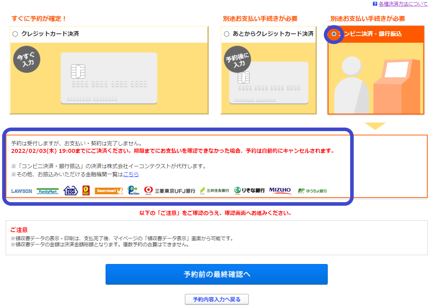
Task: Click the こちら financial institutions link
Action: pyautogui.click(x=131, y=174)
